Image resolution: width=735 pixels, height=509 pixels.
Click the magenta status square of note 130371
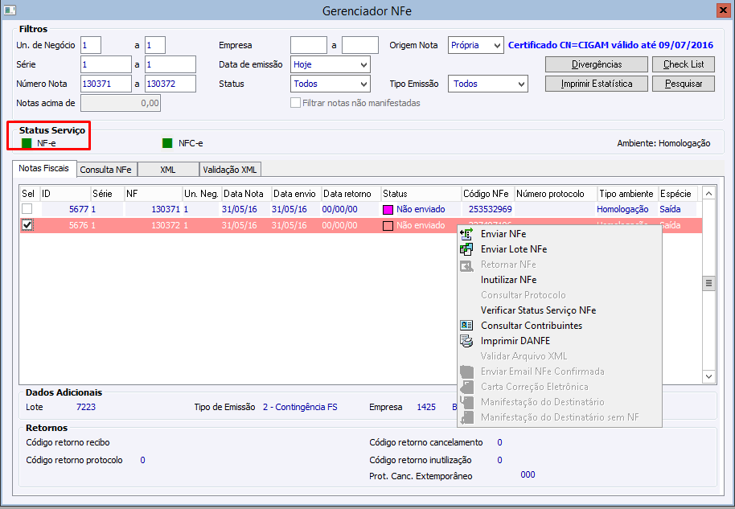tap(388, 210)
